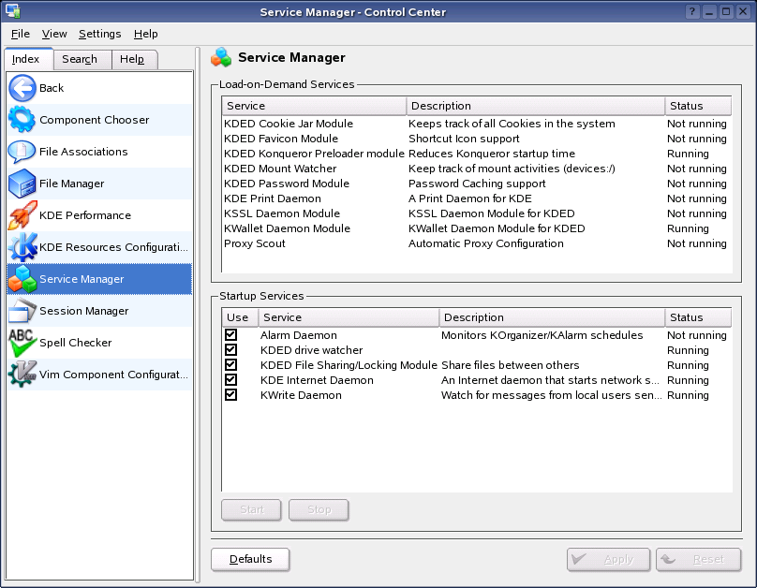Click the Apply button
The image size is (757, 588).
pos(608,559)
